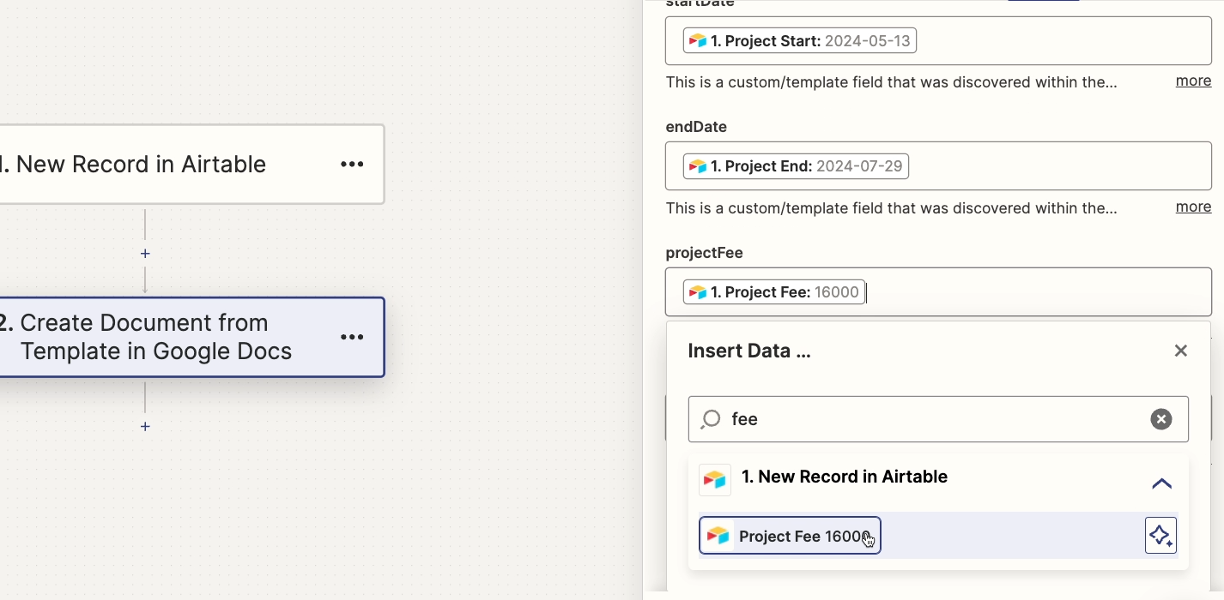Focus the projectFee input field

[x=938, y=291]
